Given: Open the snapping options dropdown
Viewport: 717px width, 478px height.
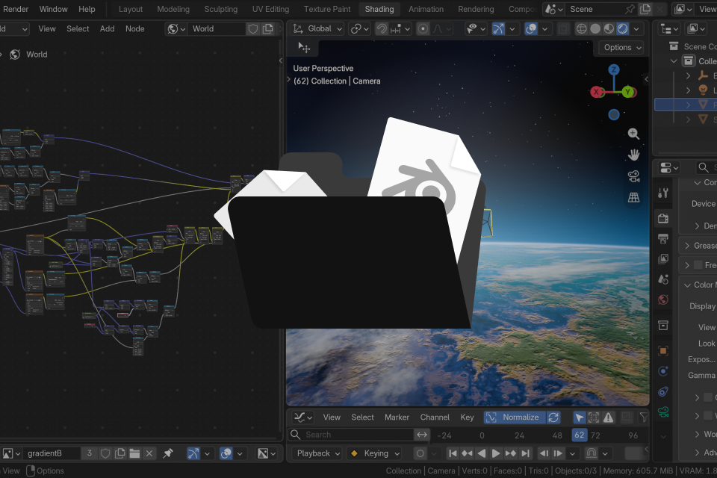Looking at the screenshot, I should (x=400, y=29).
